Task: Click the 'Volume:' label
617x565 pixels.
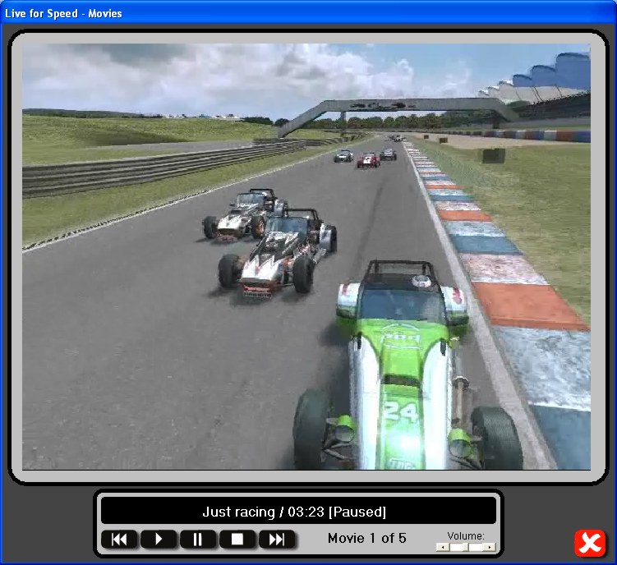Action: pyautogui.click(x=466, y=536)
